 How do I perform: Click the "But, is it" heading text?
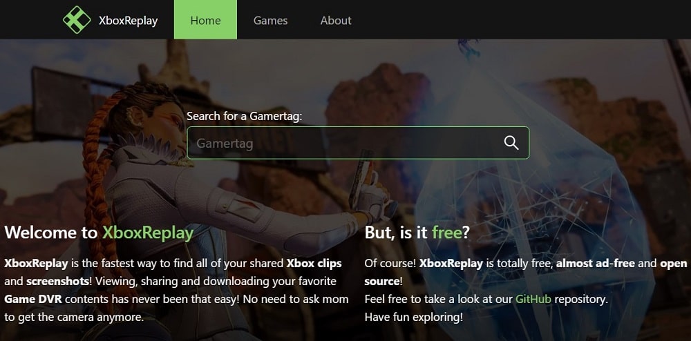396,233
